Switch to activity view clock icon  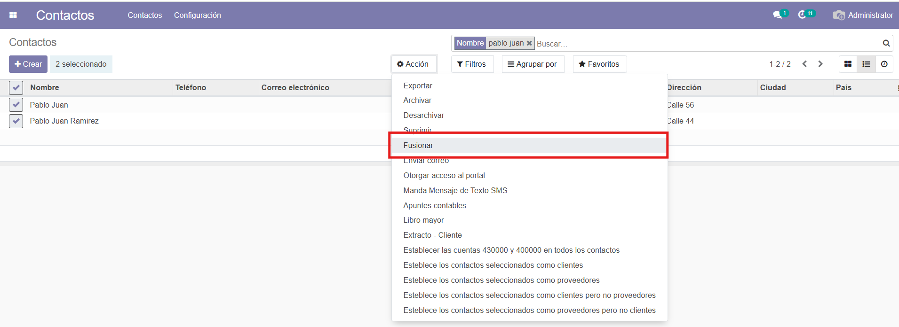[884, 64]
